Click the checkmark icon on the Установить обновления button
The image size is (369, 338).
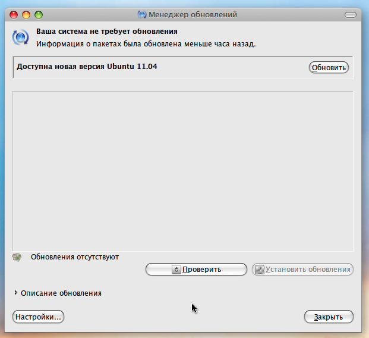click(260, 269)
